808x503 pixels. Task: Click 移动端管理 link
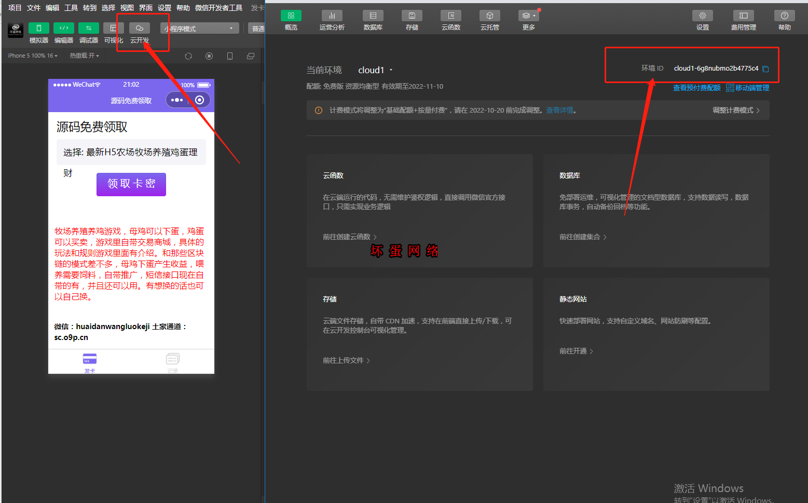(748, 88)
